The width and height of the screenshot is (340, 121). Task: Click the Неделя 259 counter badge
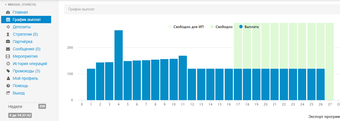tap(42, 106)
